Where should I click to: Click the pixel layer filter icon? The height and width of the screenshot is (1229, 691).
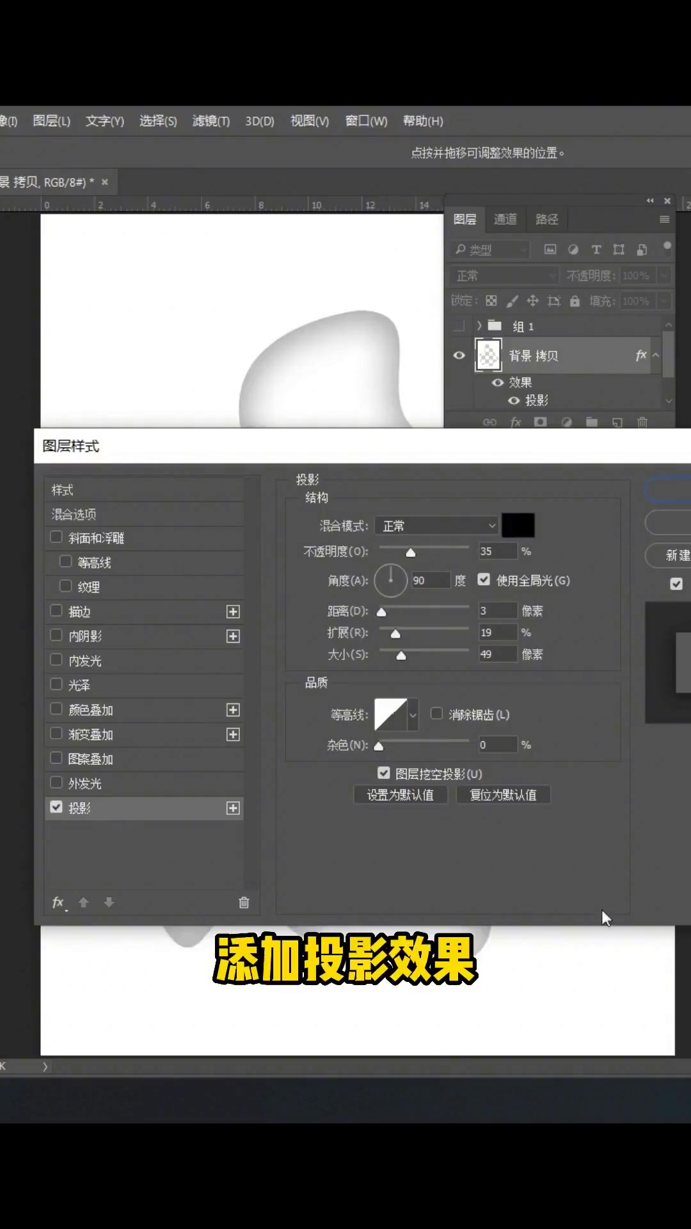coord(550,250)
